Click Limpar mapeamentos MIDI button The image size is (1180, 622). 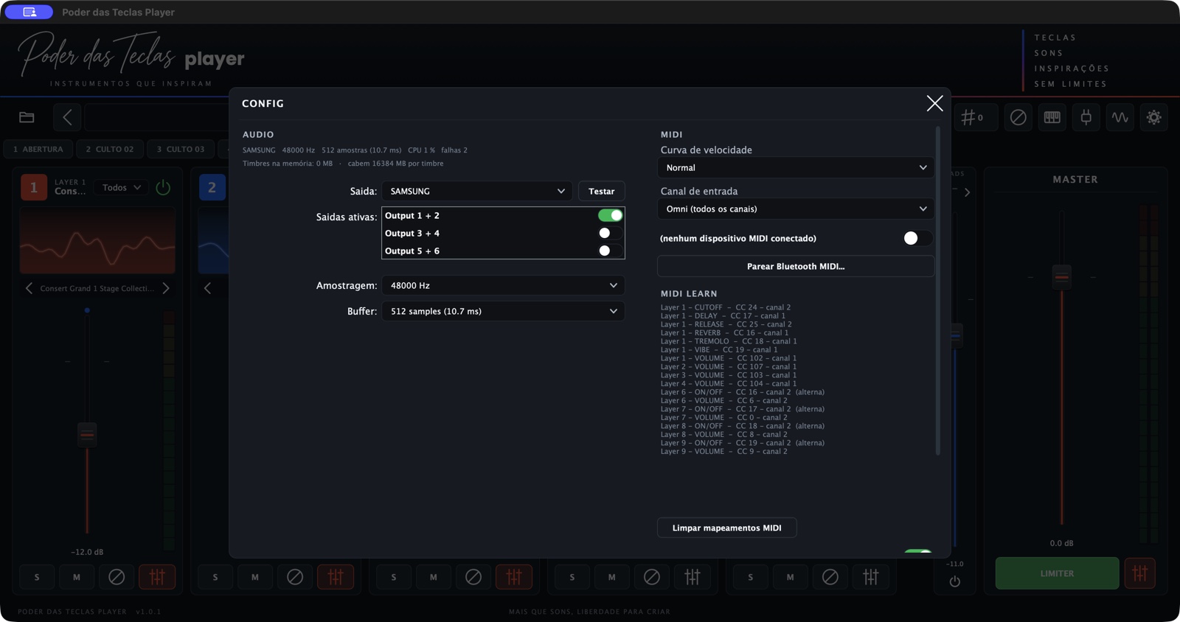click(727, 528)
